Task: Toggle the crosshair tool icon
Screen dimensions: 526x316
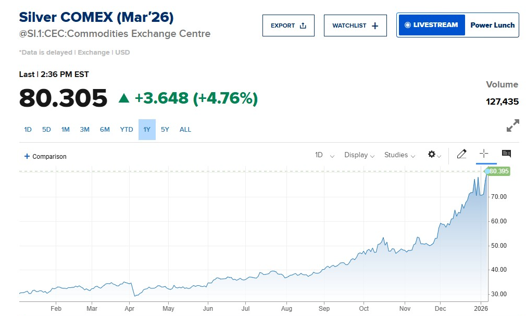Action: click(x=484, y=154)
